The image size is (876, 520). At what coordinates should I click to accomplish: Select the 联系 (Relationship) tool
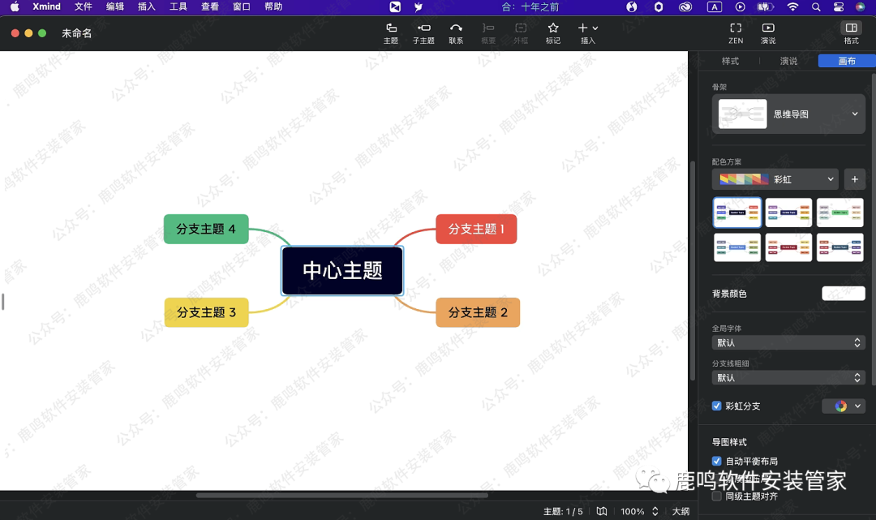(455, 32)
